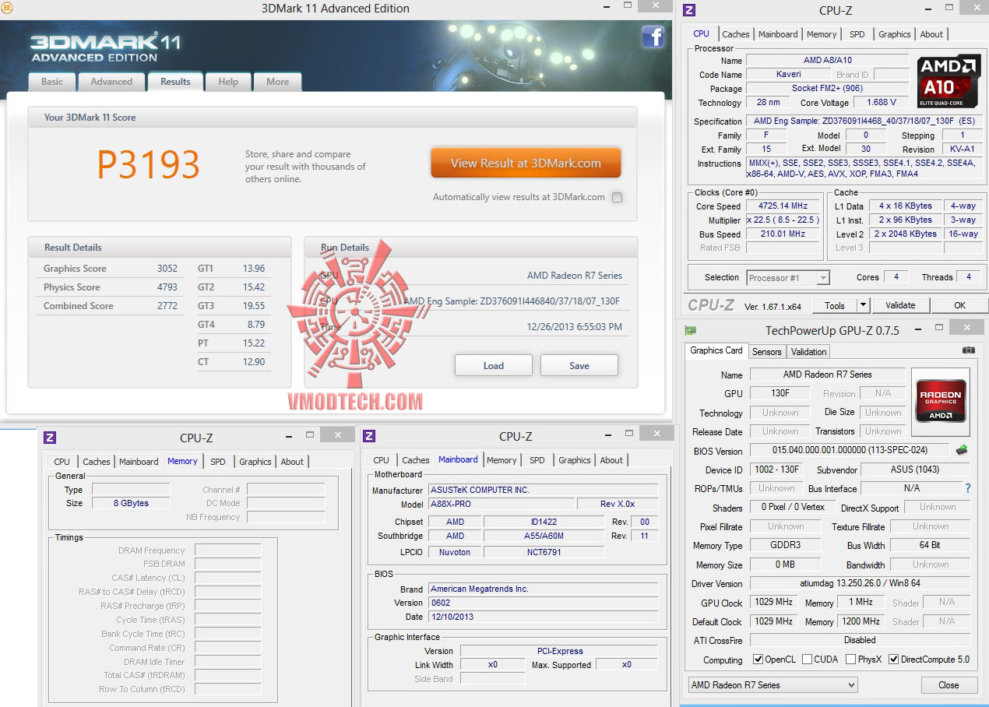Open the Tools dropdown arrow in CPU-Z
This screenshot has width=989, height=707.
point(864,306)
